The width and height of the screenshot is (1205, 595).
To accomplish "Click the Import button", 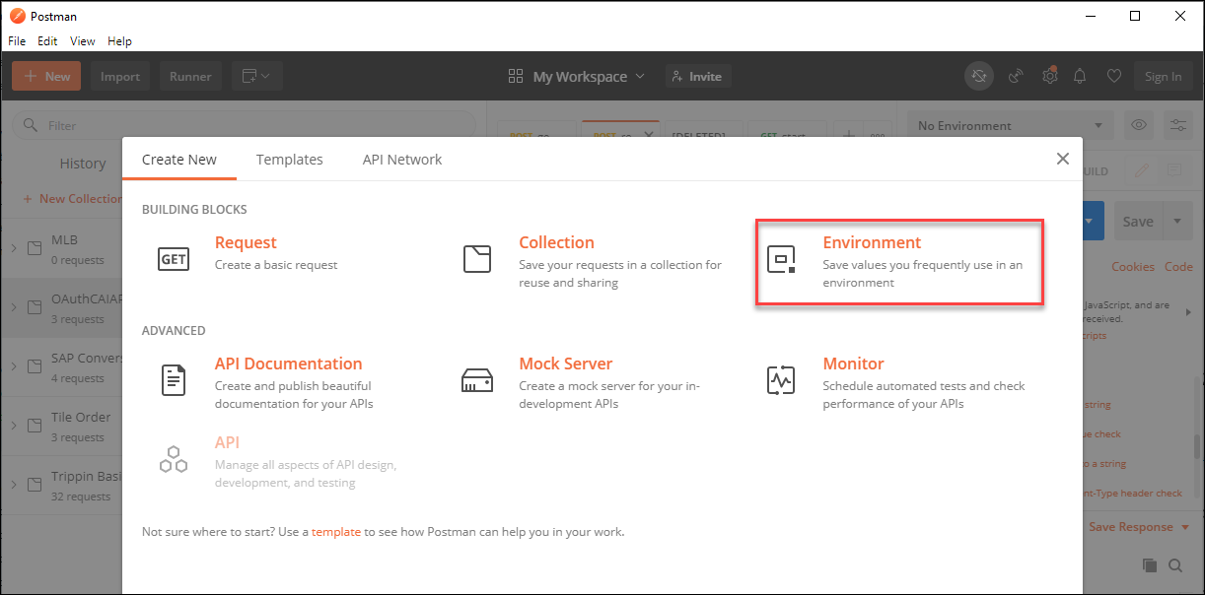I will pos(120,76).
